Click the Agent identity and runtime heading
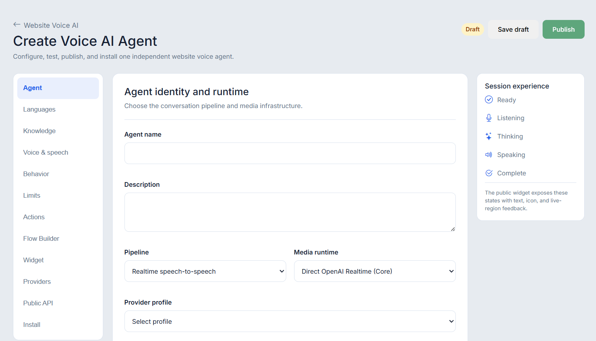Viewport: 596px width, 341px height. (x=186, y=92)
